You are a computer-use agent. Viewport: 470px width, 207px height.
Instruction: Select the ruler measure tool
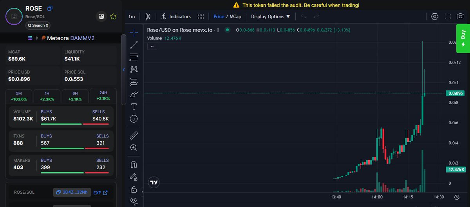point(134,135)
